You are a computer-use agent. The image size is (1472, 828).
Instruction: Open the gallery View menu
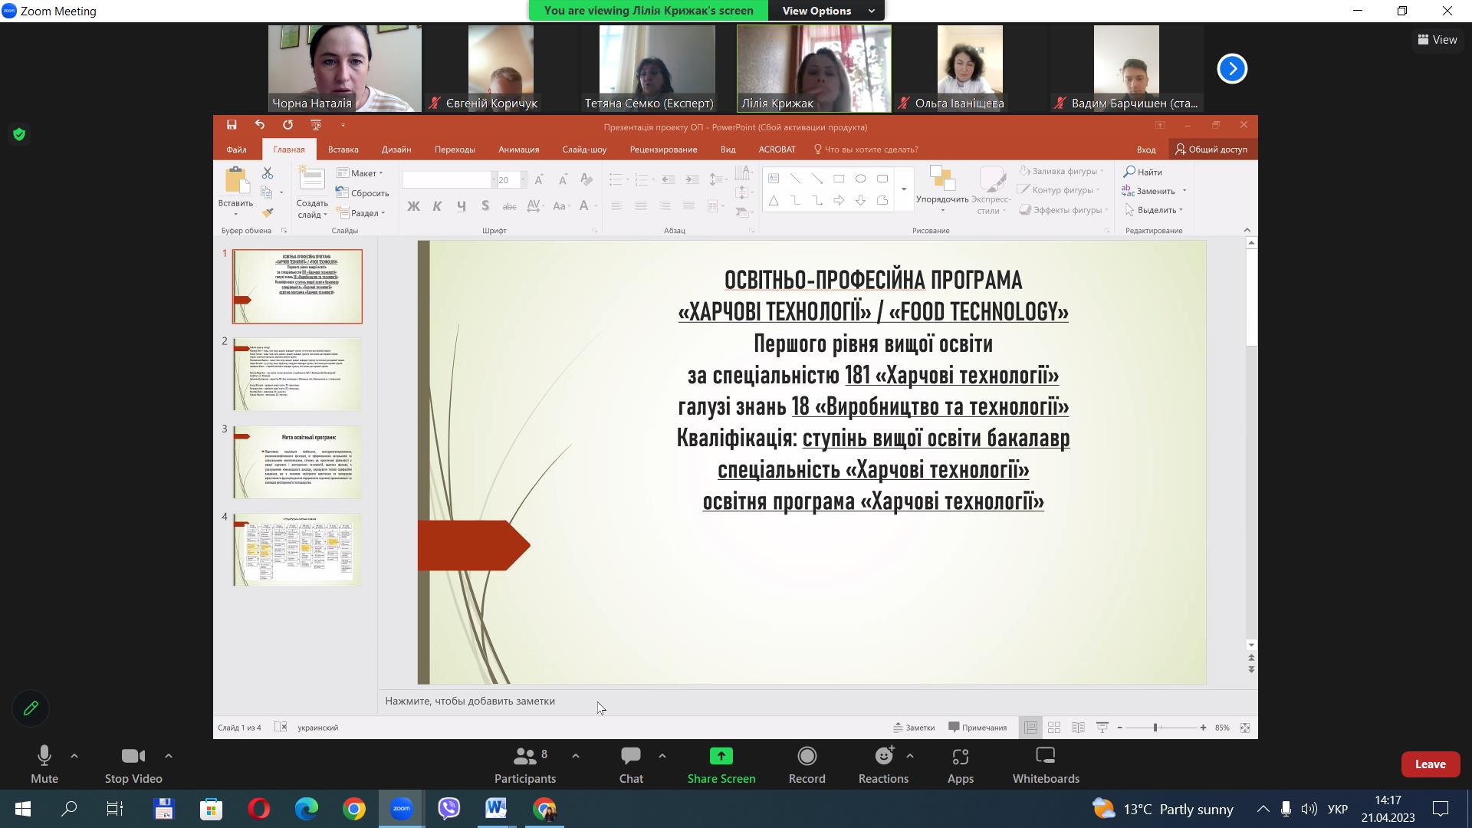click(x=1437, y=40)
